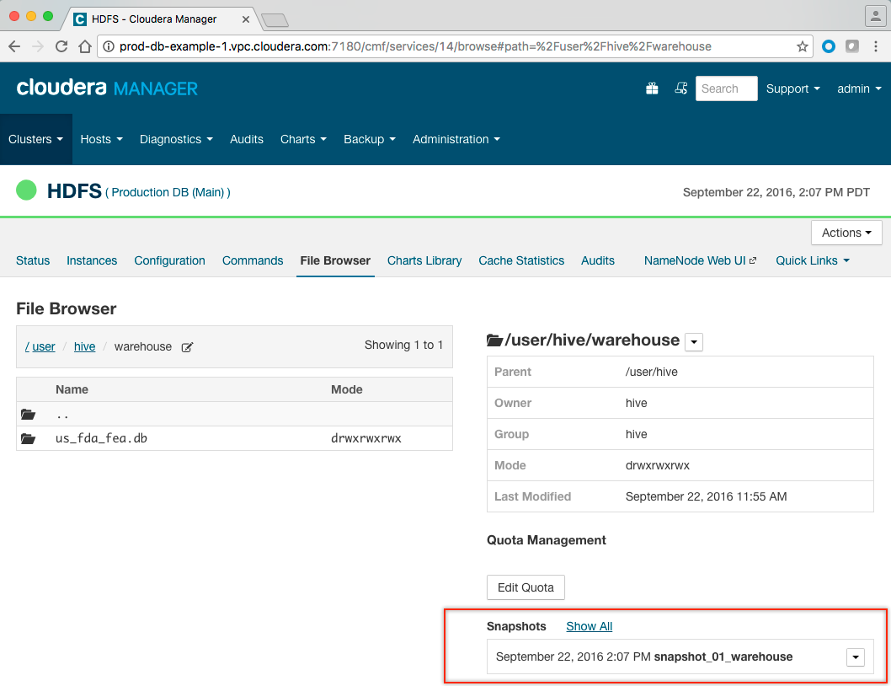This screenshot has width=891, height=686.
Task: Click the drwxrwxrwx mode of us_fda_fea.db
Action: coord(366,438)
